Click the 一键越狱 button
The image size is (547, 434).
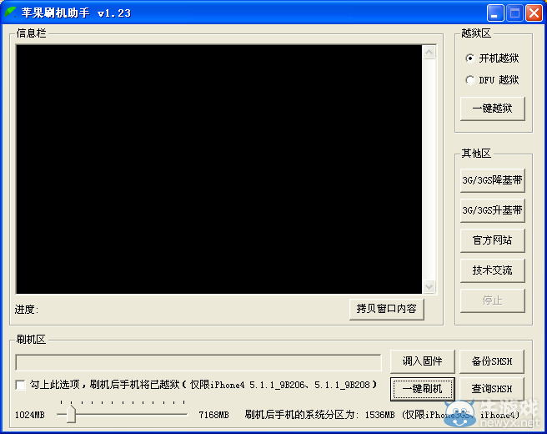(x=492, y=108)
